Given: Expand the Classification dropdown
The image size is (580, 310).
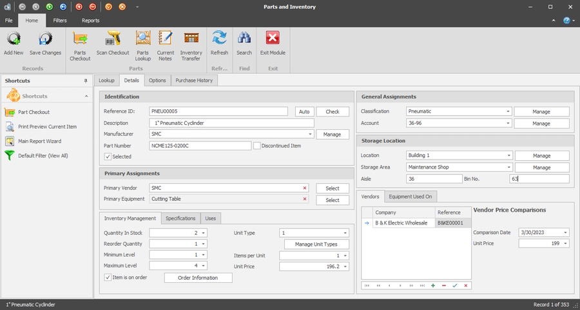Looking at the screenshot, I should (x=508, y=111).
